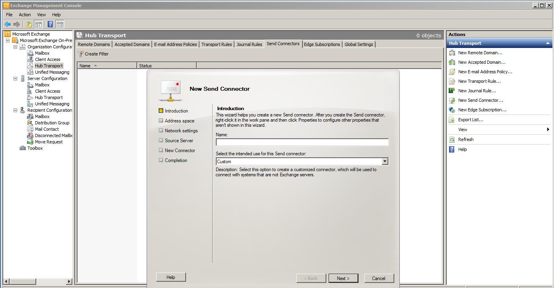Collapse the Hub Transport actions section
Image resolution: width=554 pixels, height=288 pixels.
click(548, 43)
